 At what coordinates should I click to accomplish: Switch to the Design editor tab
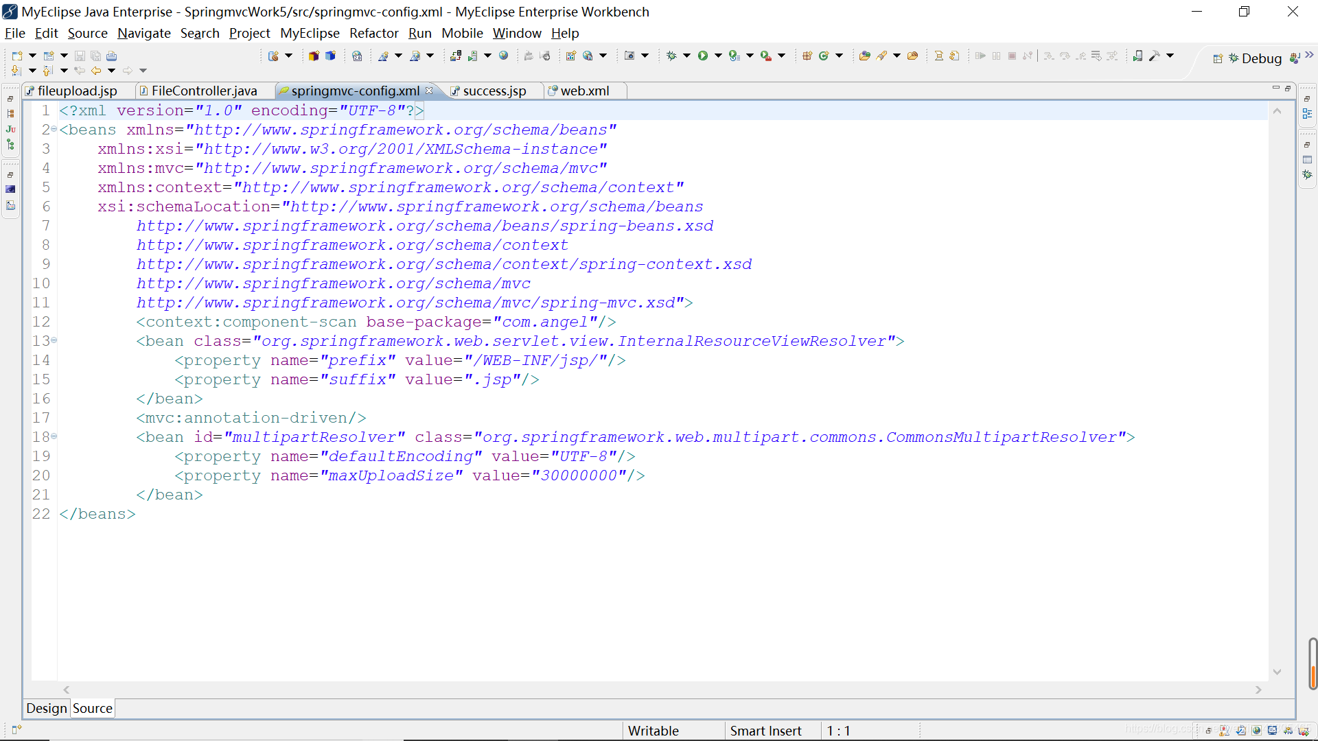(x=47, y=708)
